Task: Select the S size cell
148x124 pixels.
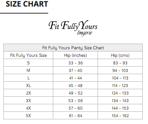Action: tap(28, 63)
